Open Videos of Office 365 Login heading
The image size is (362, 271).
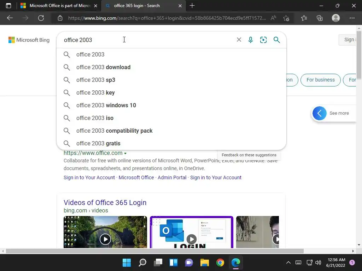(x=105, y=203)
